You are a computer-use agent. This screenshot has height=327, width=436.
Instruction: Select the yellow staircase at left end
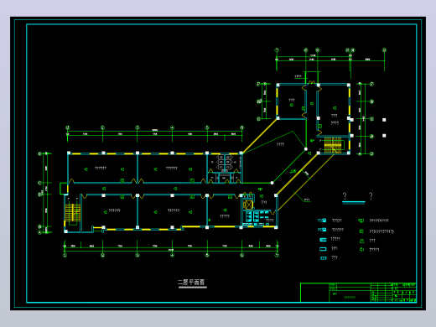click(x=73, y=212)
